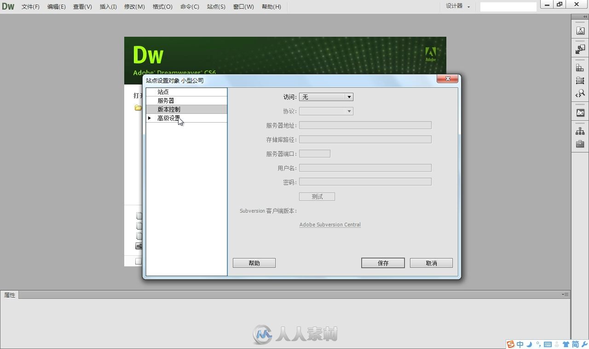The width and height of the screenshot is (589, 349).
Task: Open the Sogou skin shirt icon
Action: pyautogui.click(x=566, y=344)
